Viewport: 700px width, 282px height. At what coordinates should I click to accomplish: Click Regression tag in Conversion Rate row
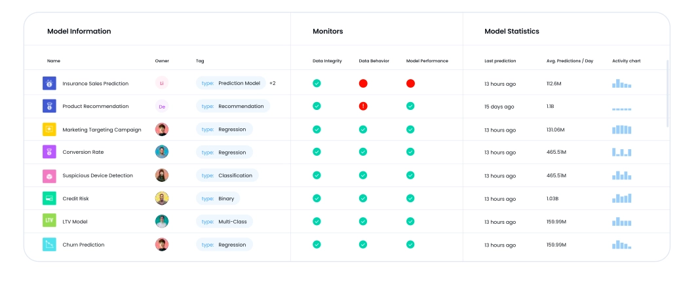(x=224, y=152)
